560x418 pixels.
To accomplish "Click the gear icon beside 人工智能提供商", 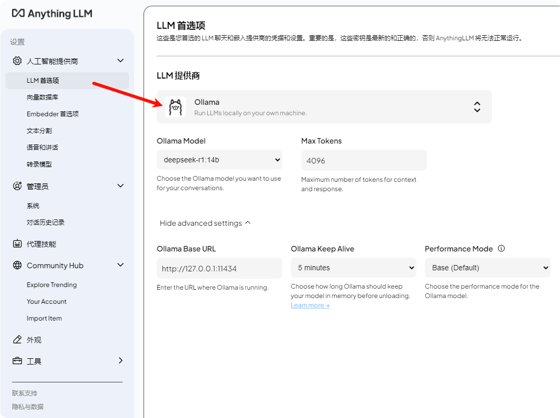I will (17, 61).
